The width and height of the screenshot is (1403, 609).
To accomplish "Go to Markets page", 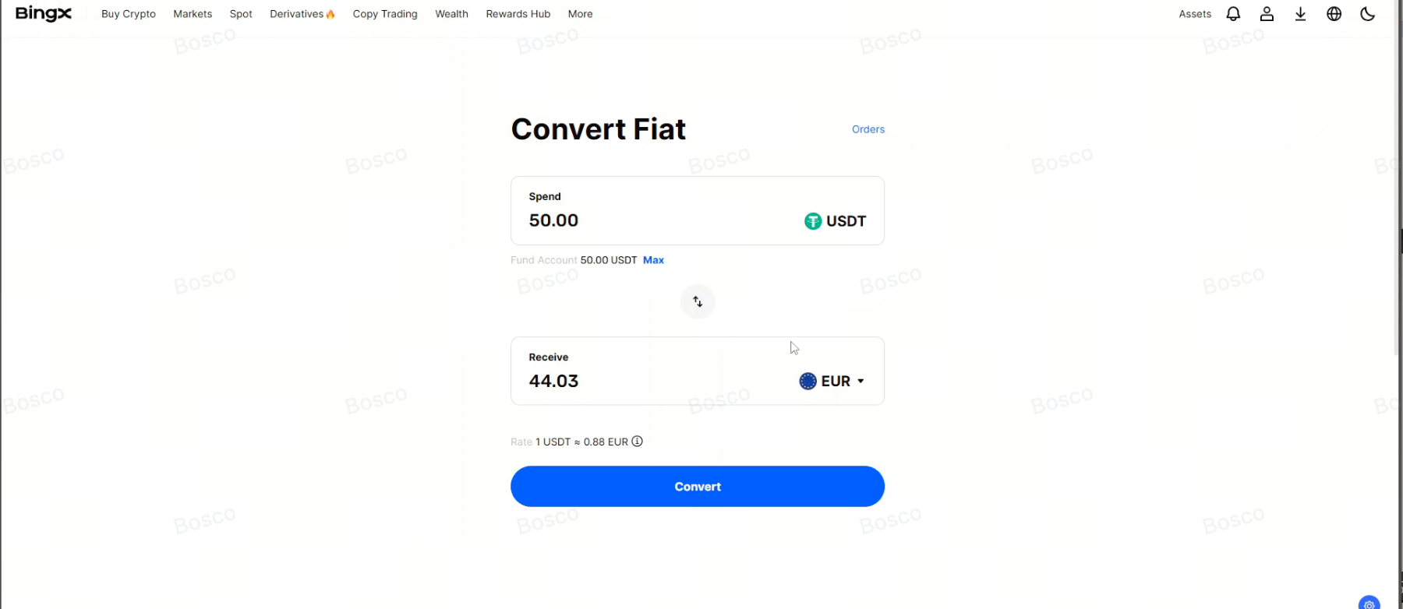I will coord(193,14).
